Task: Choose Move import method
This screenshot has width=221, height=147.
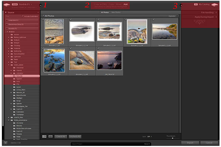Action: 119,4
